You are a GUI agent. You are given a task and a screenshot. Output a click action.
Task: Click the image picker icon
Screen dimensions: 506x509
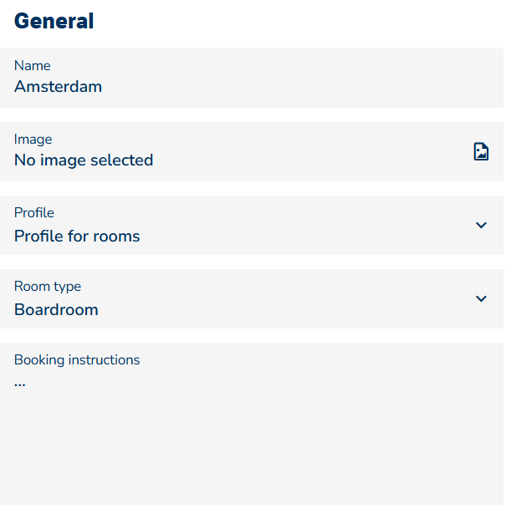(x=481, y=151)
